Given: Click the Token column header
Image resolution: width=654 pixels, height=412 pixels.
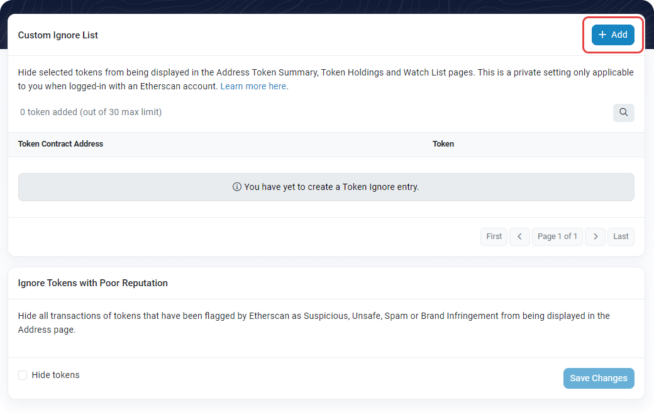Looking at the screenshot, I should point(443,144).
